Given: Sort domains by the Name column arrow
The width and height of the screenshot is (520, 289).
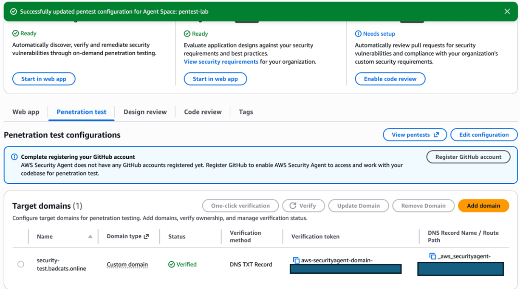Looking at the screenshot, I should coord(90,237).
